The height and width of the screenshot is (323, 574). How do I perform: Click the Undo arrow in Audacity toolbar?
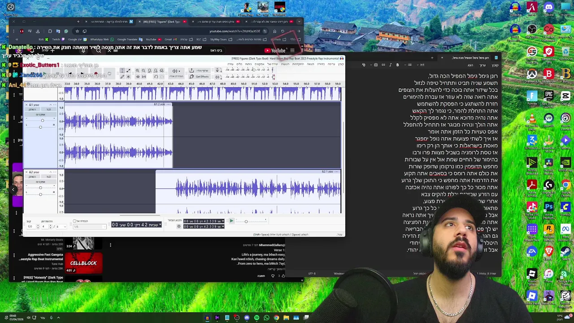tap(156, 77)
